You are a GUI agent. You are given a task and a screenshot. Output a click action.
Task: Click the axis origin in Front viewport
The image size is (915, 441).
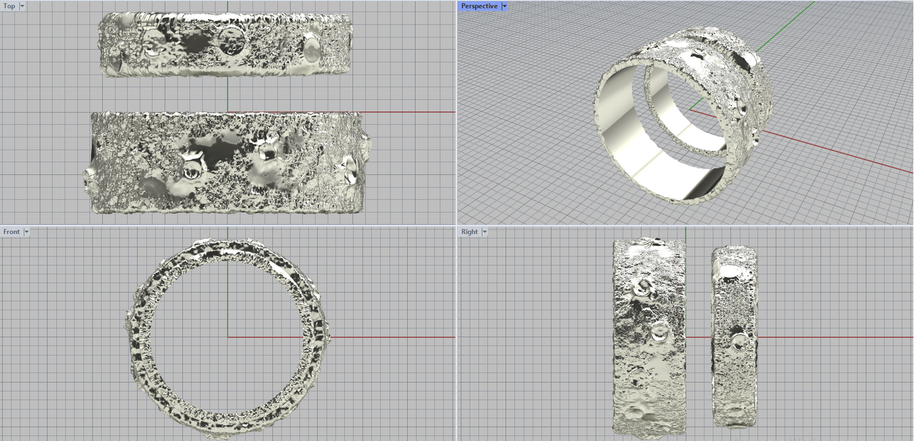pos(228,337)
